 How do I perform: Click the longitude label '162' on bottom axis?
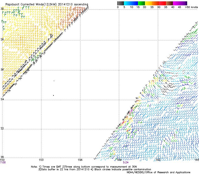click(x=158, y=160)
